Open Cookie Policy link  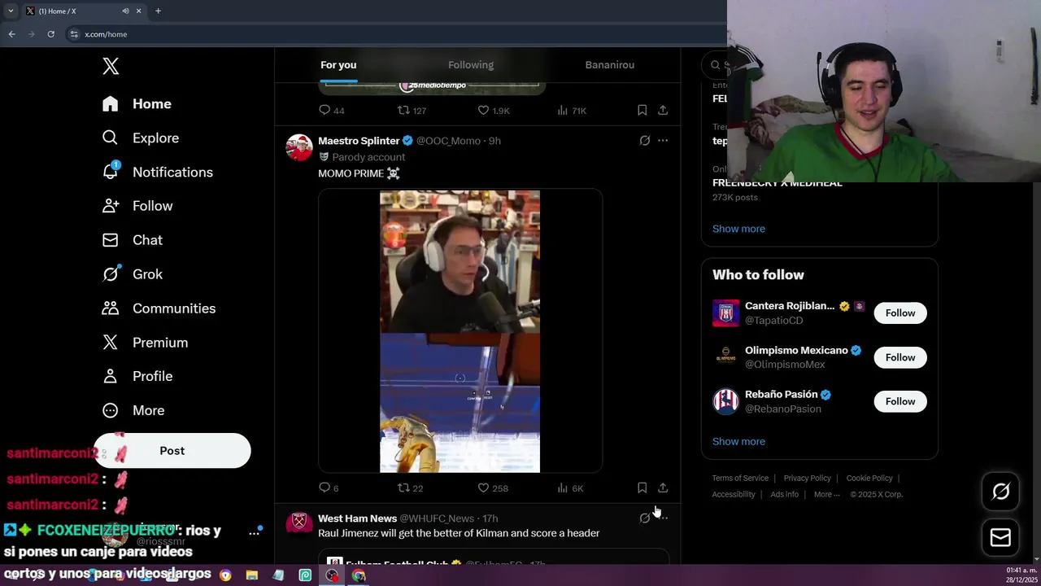pyautogui.click(x=869, y=478)
